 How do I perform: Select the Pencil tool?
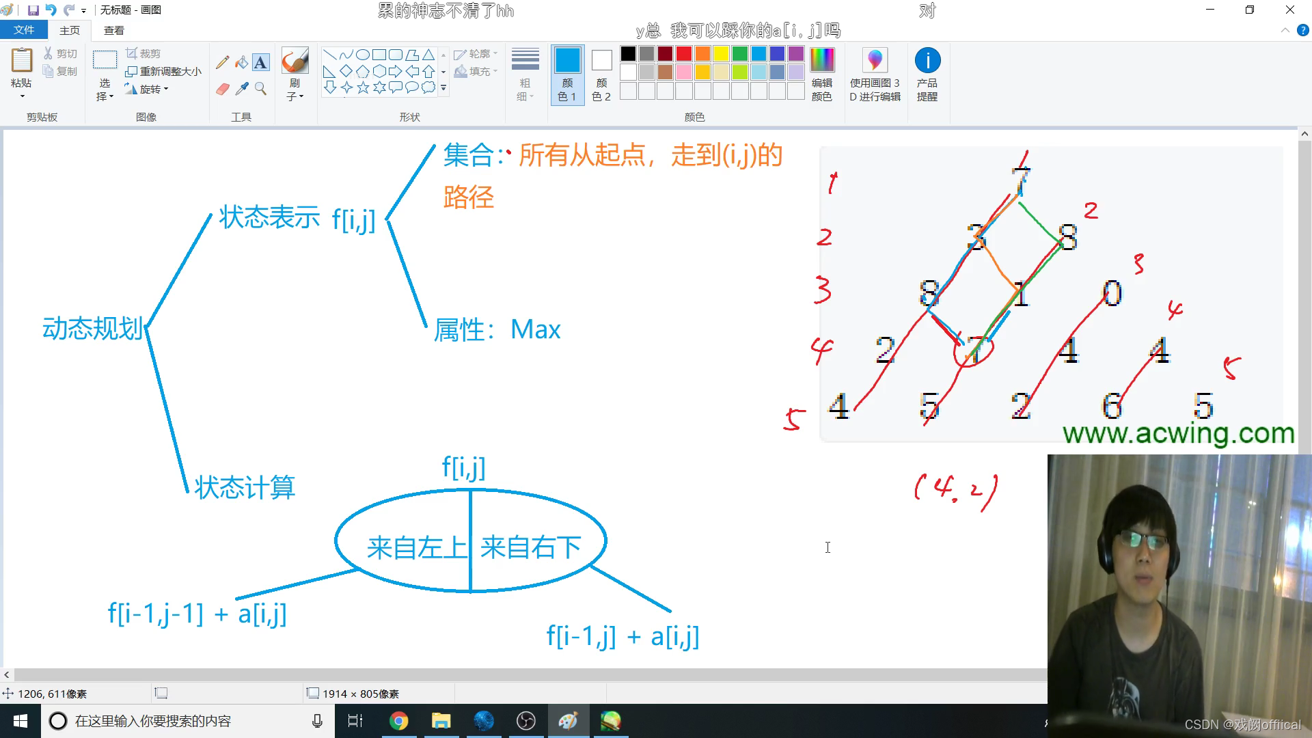pyautogui.click(x=222, y=63)
